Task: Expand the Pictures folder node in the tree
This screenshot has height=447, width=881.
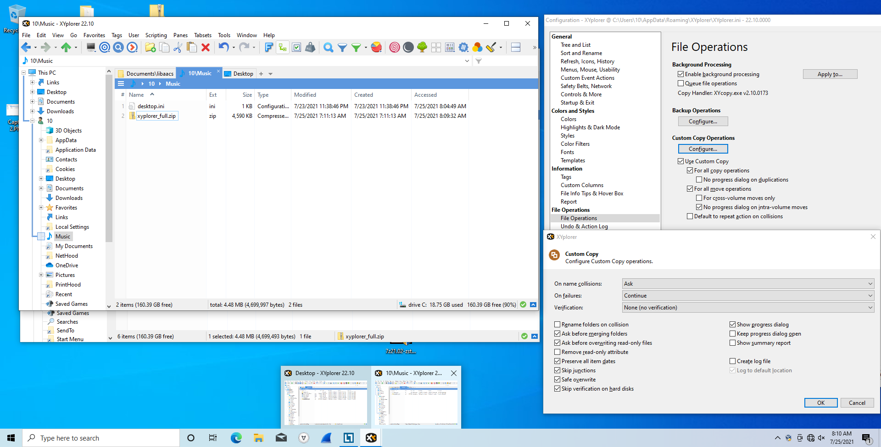Action: pos(41,275)
